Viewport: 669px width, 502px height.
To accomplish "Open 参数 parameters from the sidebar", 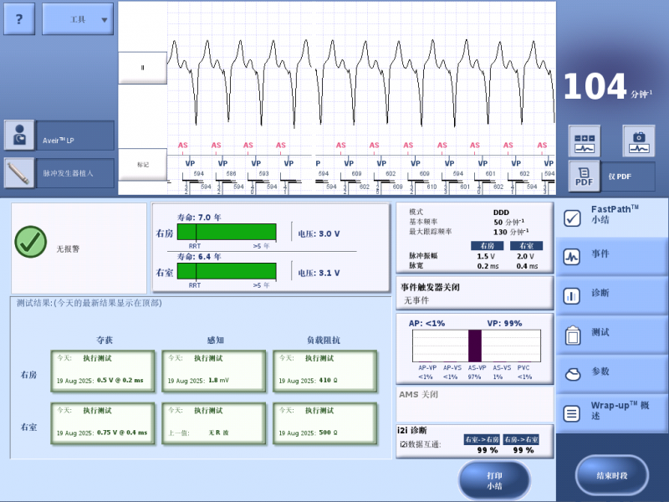I will coord(611,373).
